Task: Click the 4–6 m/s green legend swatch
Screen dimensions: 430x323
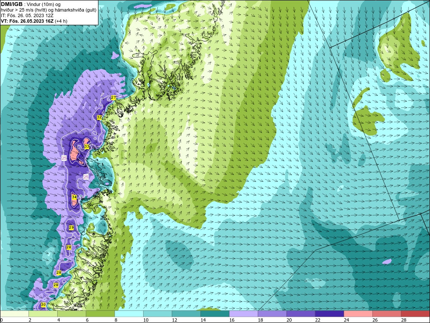Action: [71, 314]
